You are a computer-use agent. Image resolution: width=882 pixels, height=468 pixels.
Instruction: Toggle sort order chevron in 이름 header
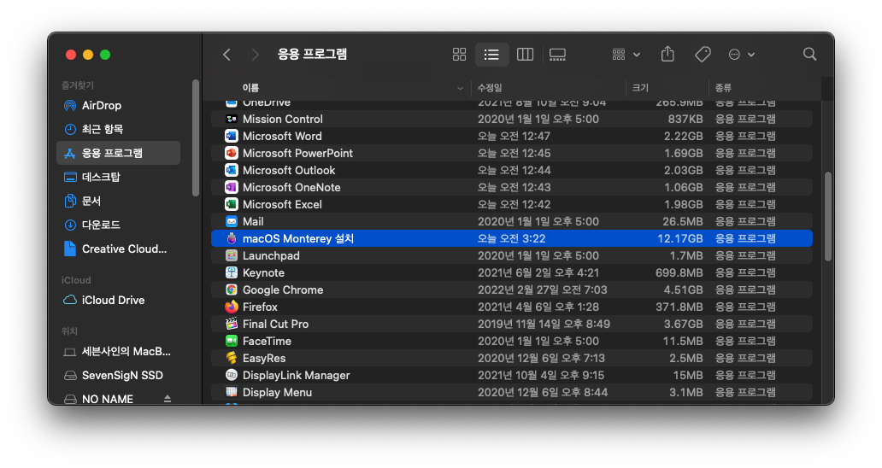point(460,88)
